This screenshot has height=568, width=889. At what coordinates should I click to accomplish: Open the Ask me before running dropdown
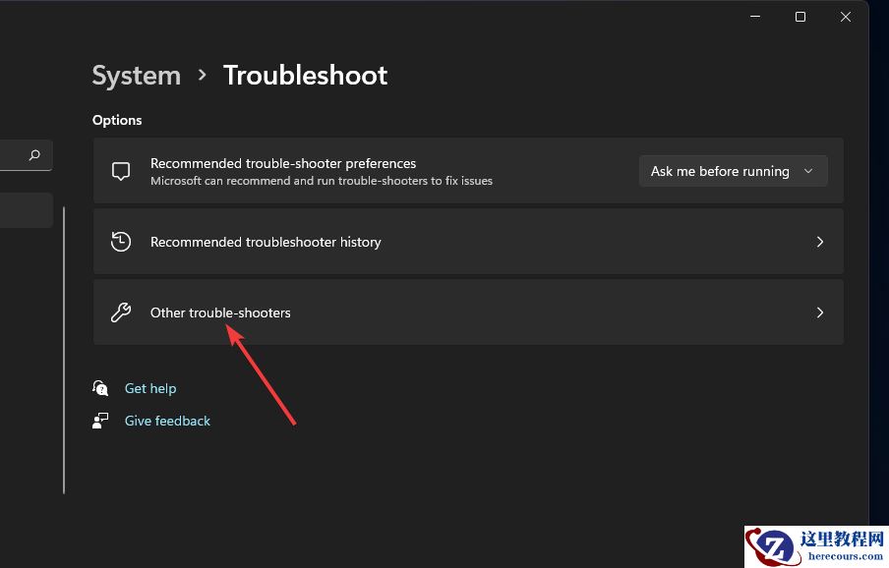733,171
